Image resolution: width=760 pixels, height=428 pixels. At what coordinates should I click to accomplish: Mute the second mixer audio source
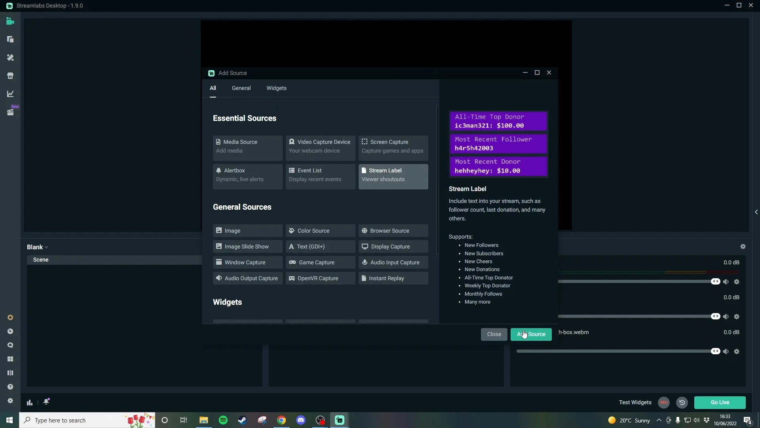click(726, 317)
